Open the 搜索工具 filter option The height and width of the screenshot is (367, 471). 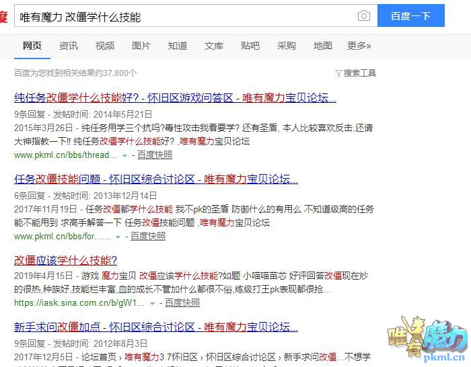click(x=355, y=73)
